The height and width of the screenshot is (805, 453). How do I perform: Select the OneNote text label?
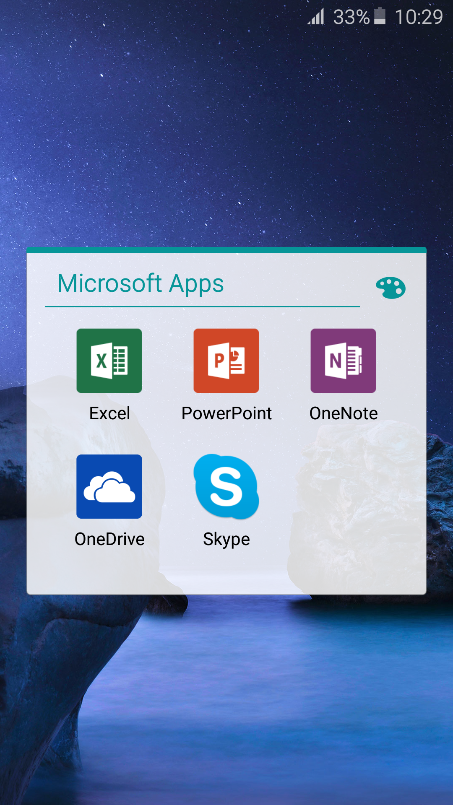click(x=344, y=413)
